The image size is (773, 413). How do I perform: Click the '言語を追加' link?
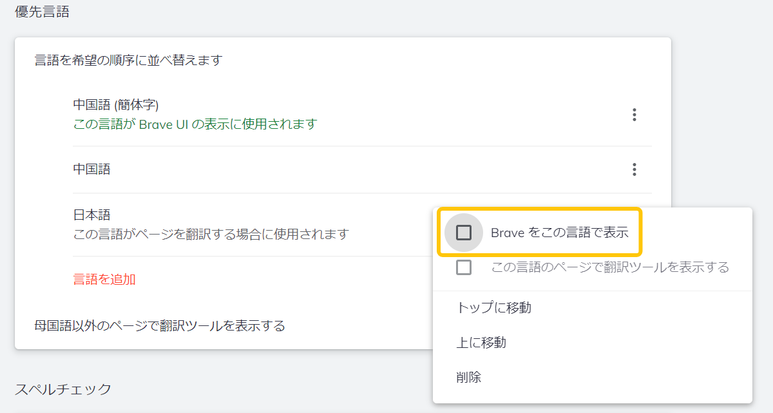(x=104, y=280)
